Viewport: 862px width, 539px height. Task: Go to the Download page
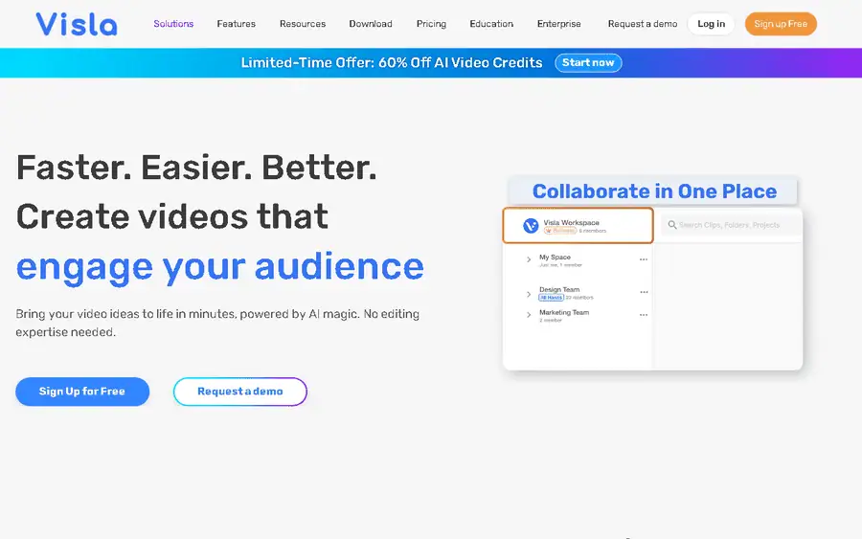coord(371,24)
